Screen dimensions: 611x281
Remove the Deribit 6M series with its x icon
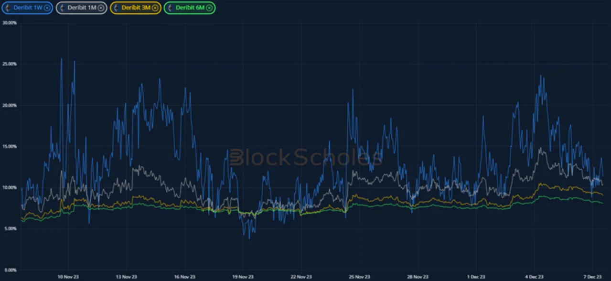pyautogui.click(x=210, y=8)
